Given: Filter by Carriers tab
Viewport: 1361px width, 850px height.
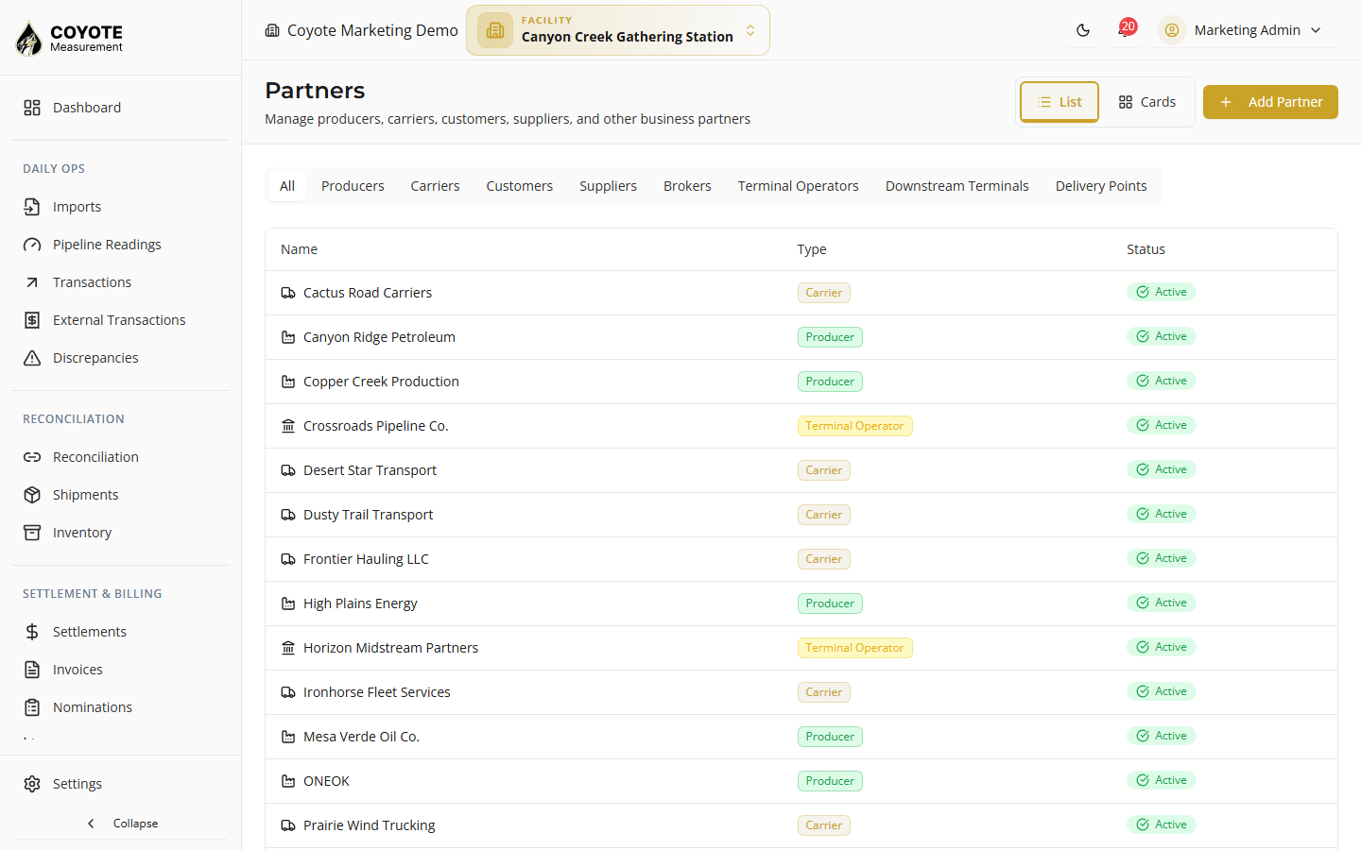Looking at the screenshot, I should pyautogui.click(x=435, y=186).
